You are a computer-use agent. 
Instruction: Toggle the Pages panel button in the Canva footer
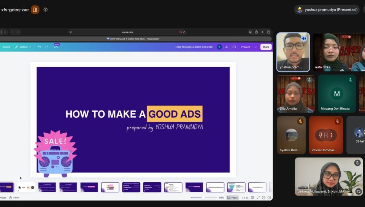tap(233, 198)
